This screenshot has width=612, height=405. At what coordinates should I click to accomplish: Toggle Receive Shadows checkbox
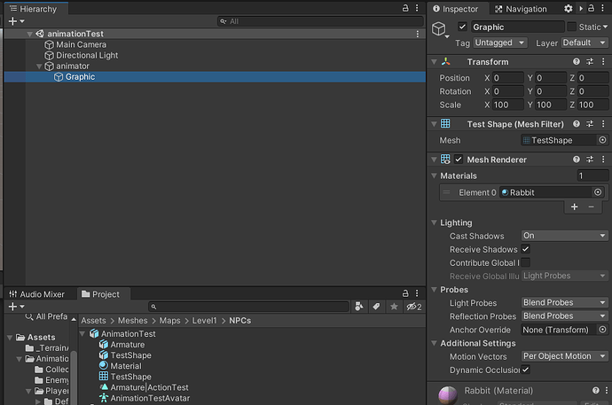[x=526, y=249]
